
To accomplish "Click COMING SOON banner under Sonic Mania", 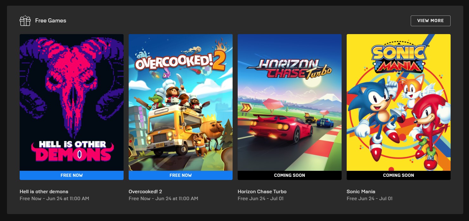I will [x=399, y=175].
